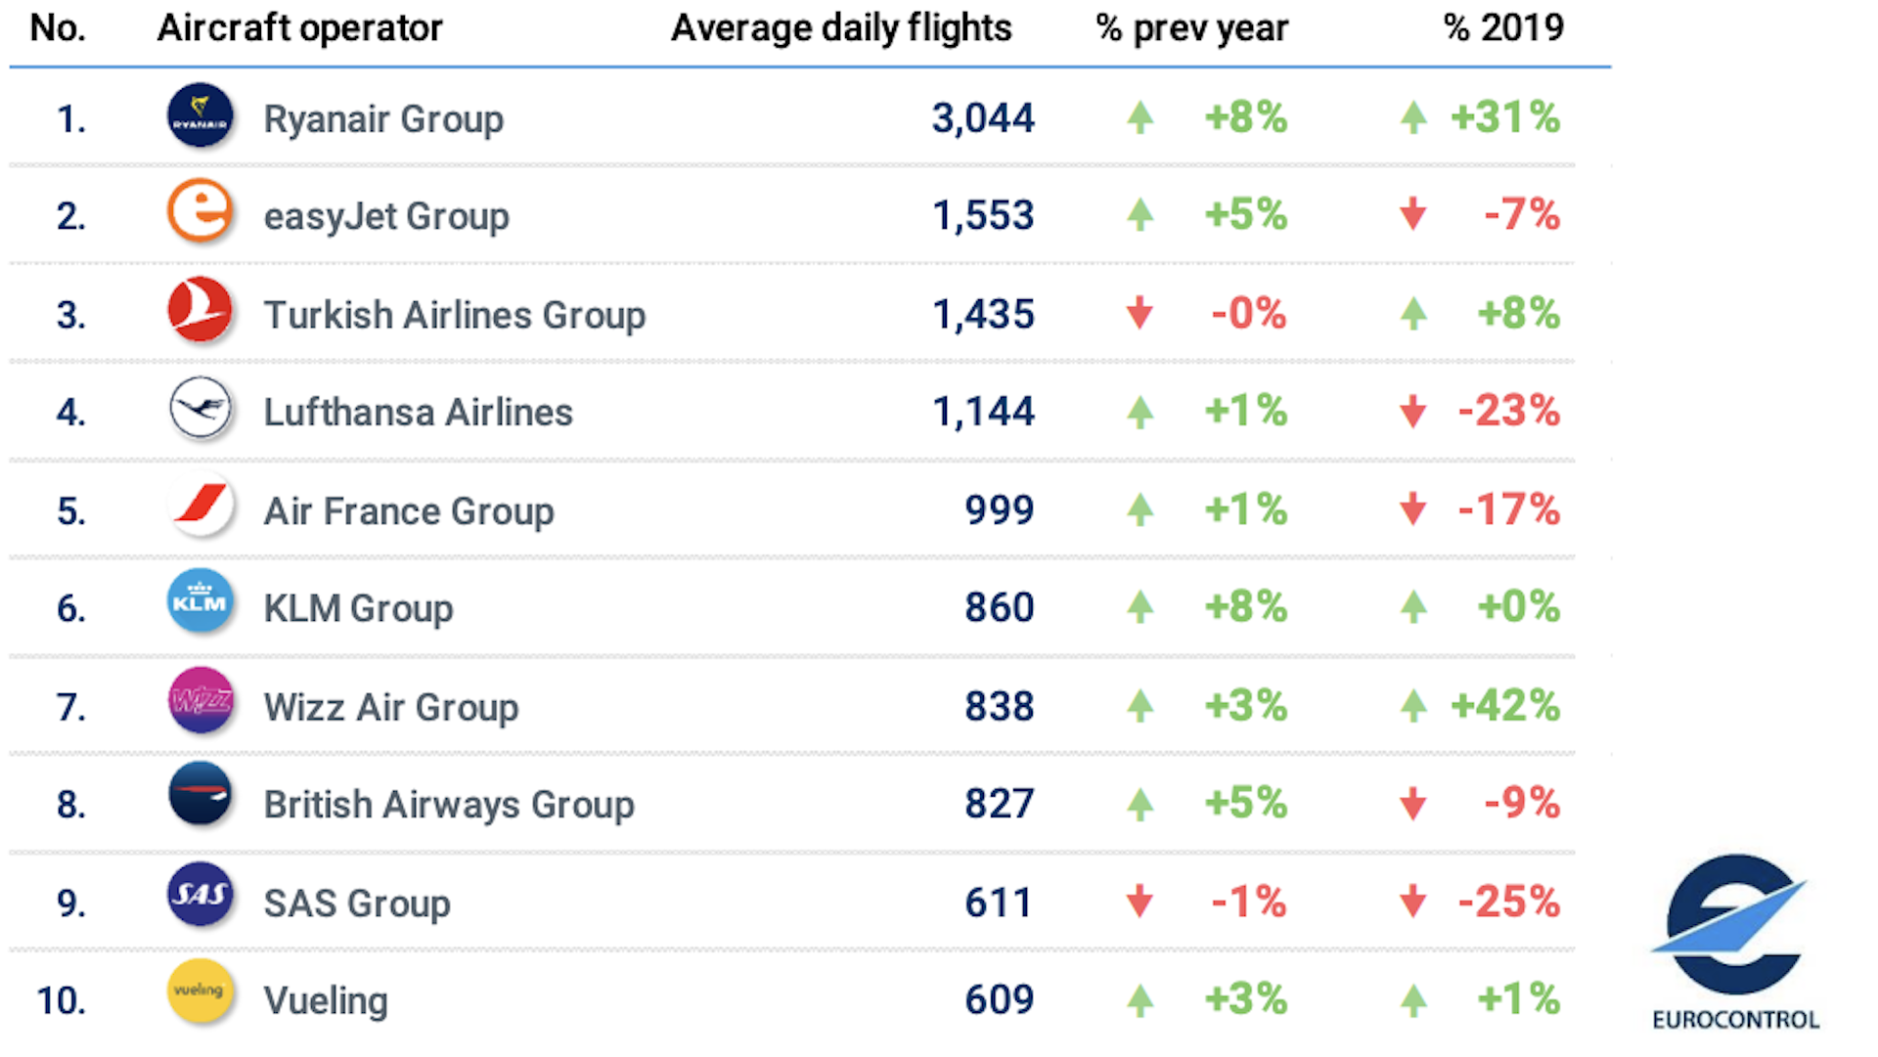Select the Turkish Airlines red logo
The width and height of the screenshot is (1878, 1057).
click(x=201, y=310)
